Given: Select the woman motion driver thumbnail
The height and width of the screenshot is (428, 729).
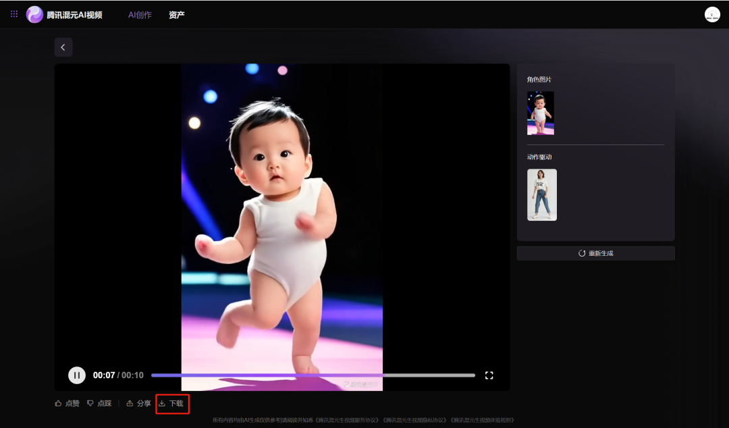Looking at the screenshot, I should (x=541, y=194).
